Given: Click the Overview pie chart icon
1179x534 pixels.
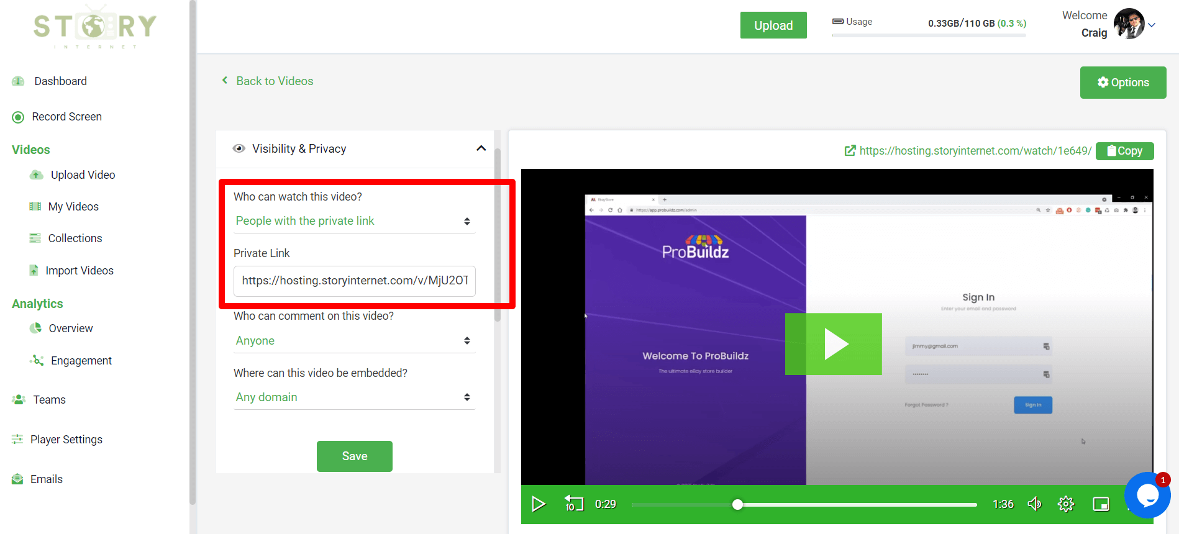Looking at the screenshot, I should [x=36, y=328].
